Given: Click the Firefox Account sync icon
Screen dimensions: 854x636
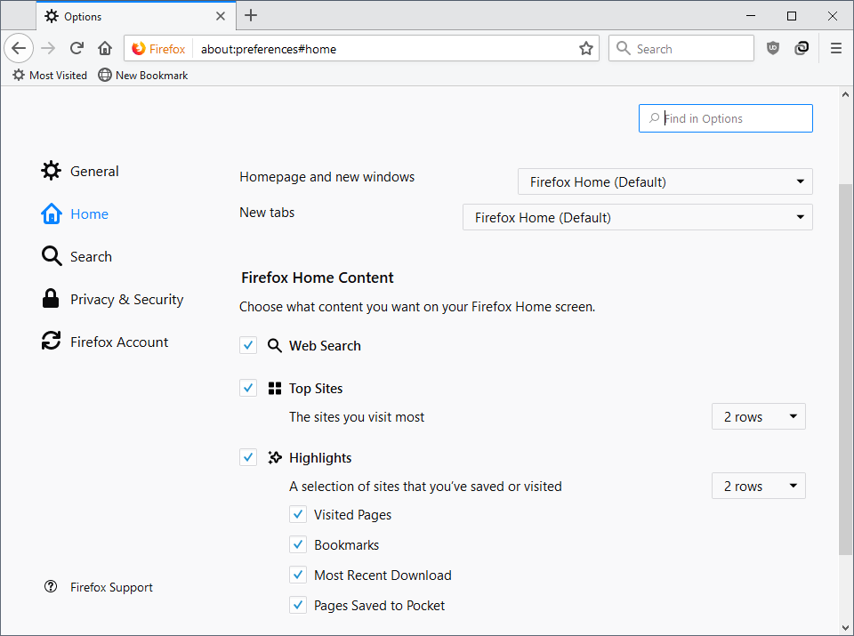Looking at the screenshot, I should click(x=52, y=341).
